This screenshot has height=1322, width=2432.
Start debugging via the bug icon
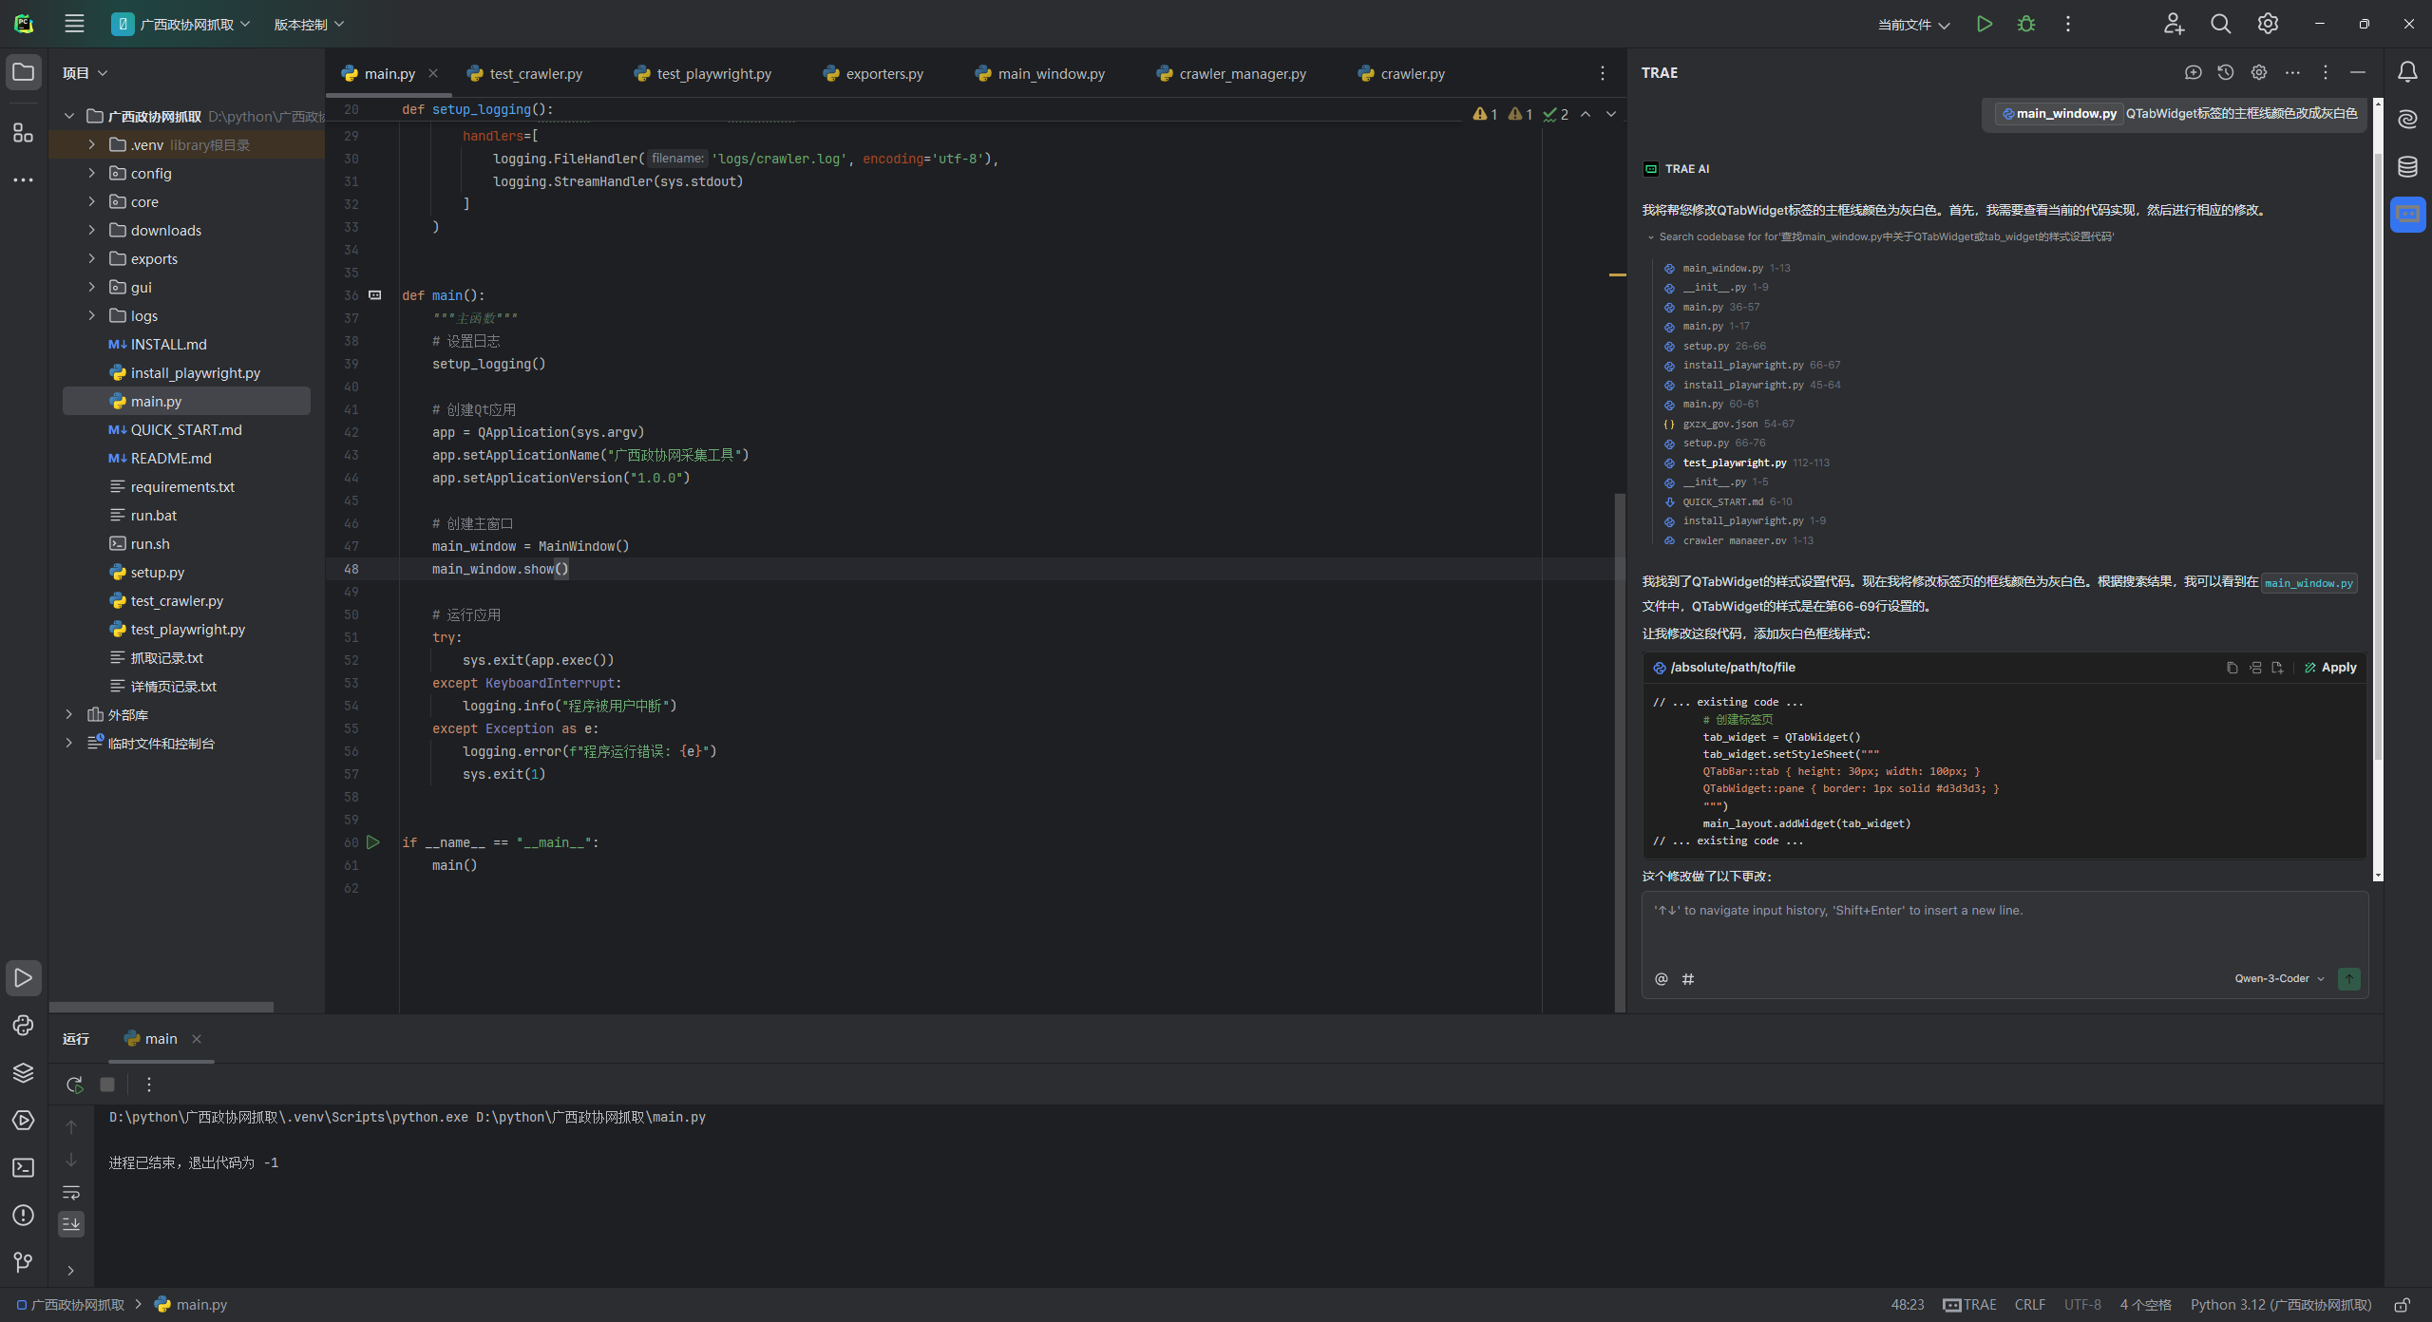tap(2027, 24)
